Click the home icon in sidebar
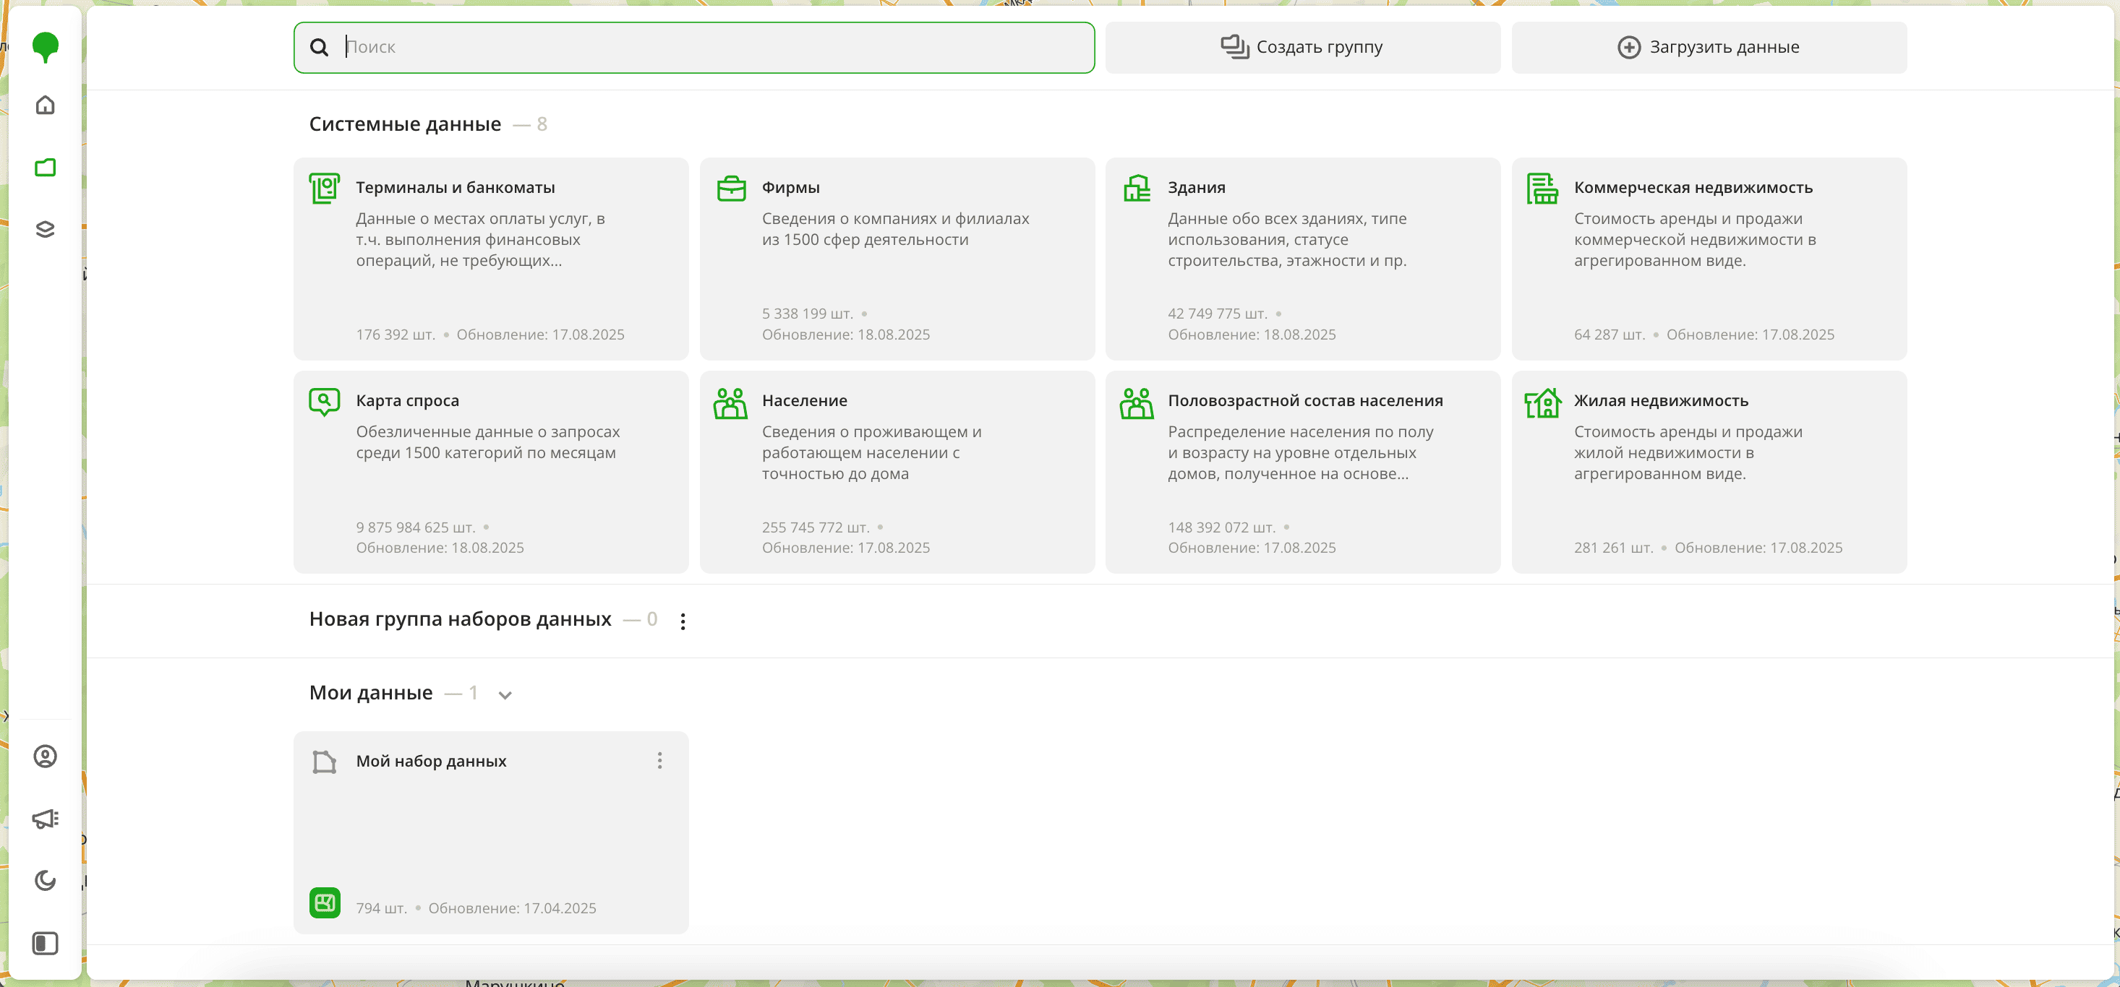 (x=46, y=105)
